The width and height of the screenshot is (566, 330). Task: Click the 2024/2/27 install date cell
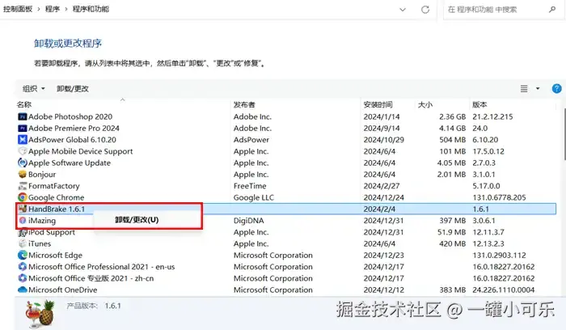382,186
